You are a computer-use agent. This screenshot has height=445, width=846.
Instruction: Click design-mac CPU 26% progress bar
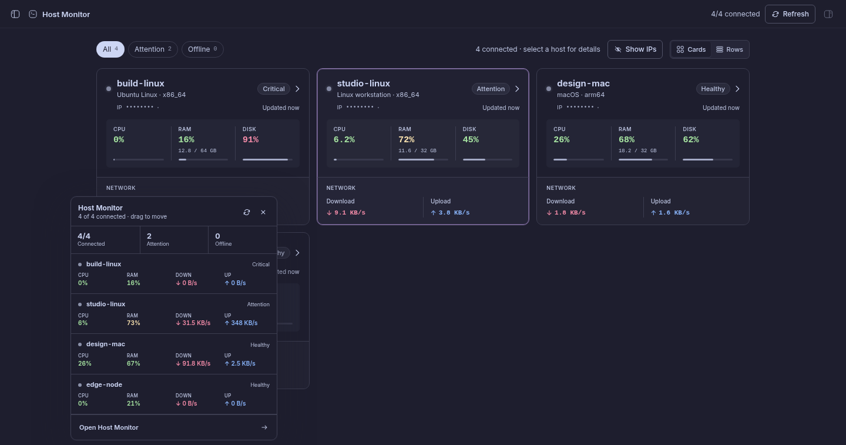(x=579, y=159)
